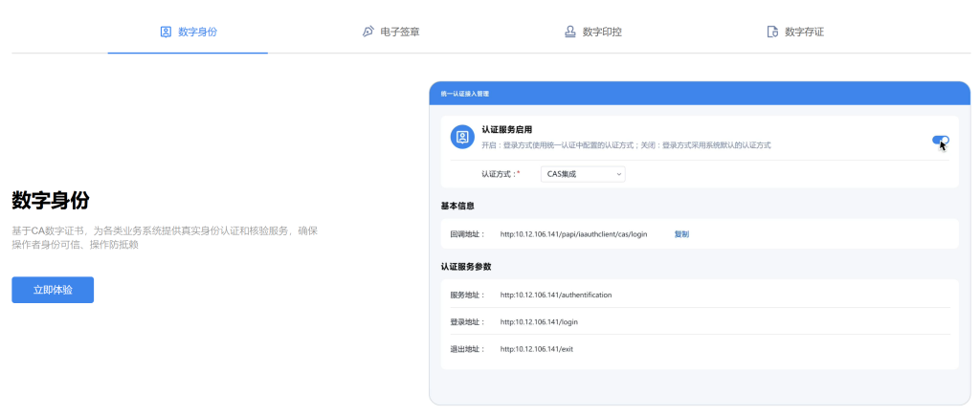
Task: Click the blue round 认证服务启用 icon
Action: click(x=462, y=137)
